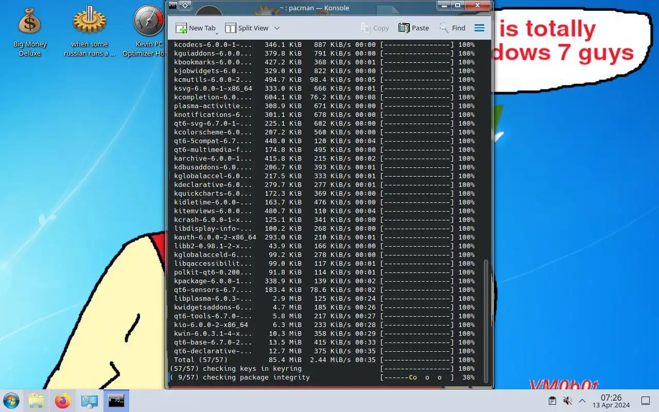Click the libplasma-6.0.3 package line
The width and height of the screenshot is (659, 412).
click(x=324, y=299)
